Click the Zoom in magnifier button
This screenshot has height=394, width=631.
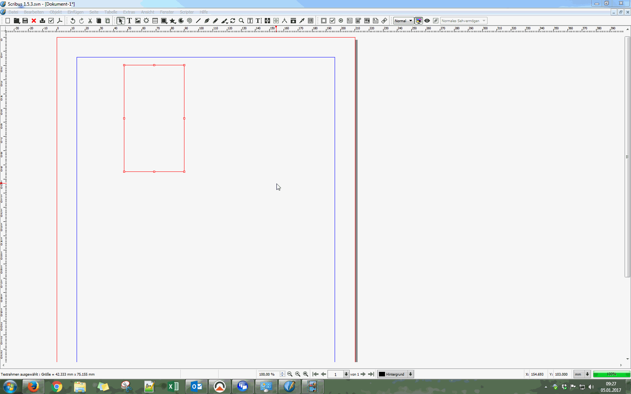(x=306, y=374)
